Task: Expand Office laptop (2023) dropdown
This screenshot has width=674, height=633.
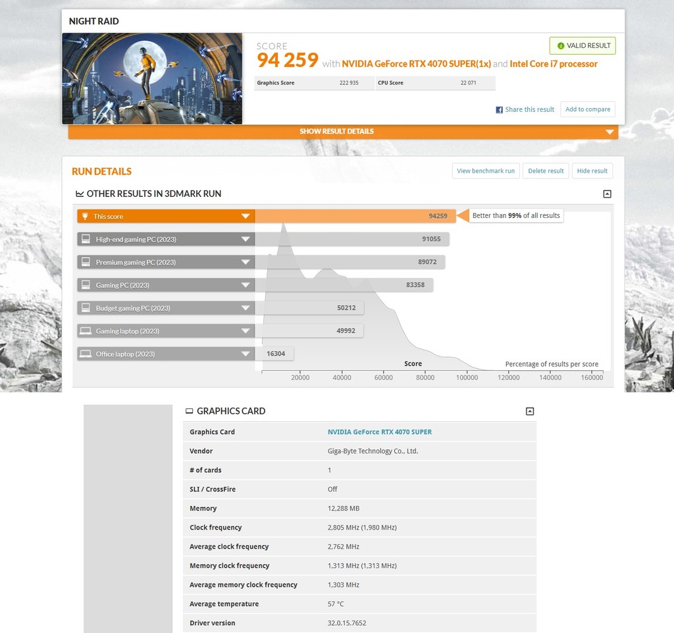Action: [246, 354]
